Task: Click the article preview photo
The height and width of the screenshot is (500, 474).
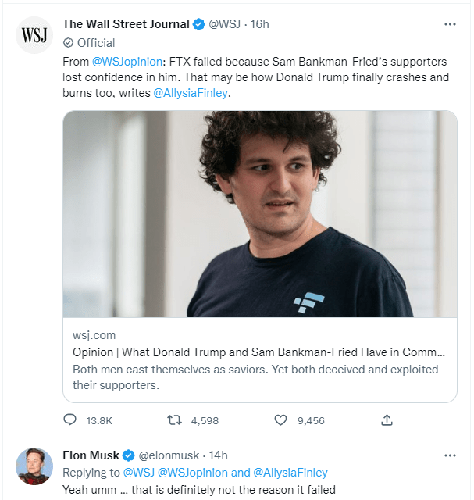Action: coord(259,213)
